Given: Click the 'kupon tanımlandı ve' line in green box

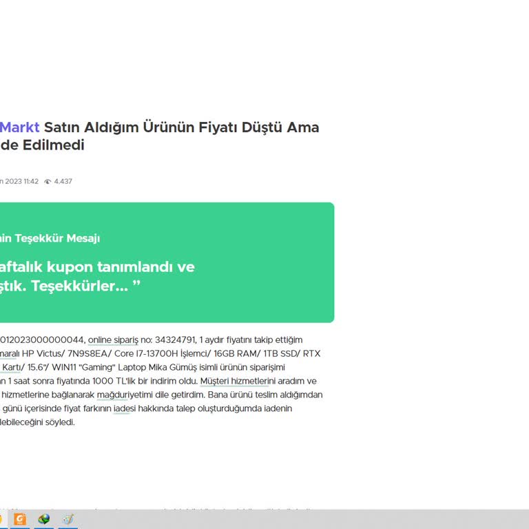Looking at the screenshot, I should 121,267.
